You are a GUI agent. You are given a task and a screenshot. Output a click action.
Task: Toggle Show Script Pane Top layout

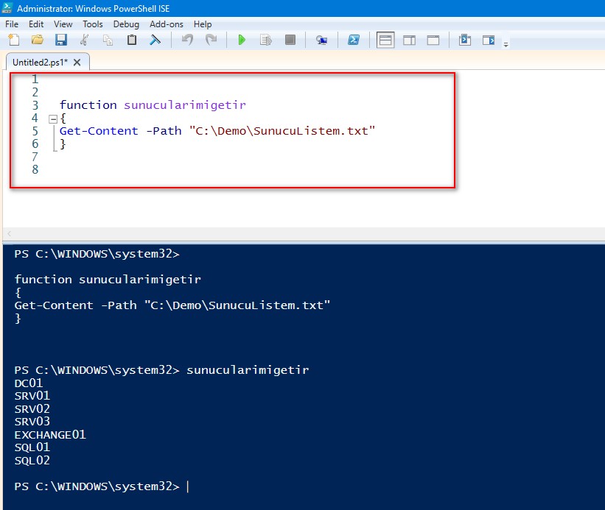click(x=385, y=40)
